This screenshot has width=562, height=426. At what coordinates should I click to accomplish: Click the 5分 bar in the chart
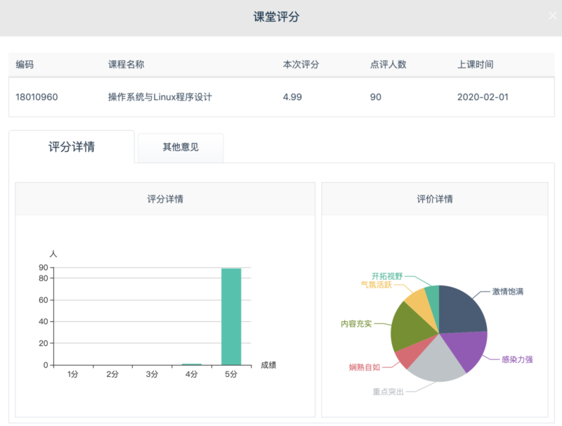[231, 316]
